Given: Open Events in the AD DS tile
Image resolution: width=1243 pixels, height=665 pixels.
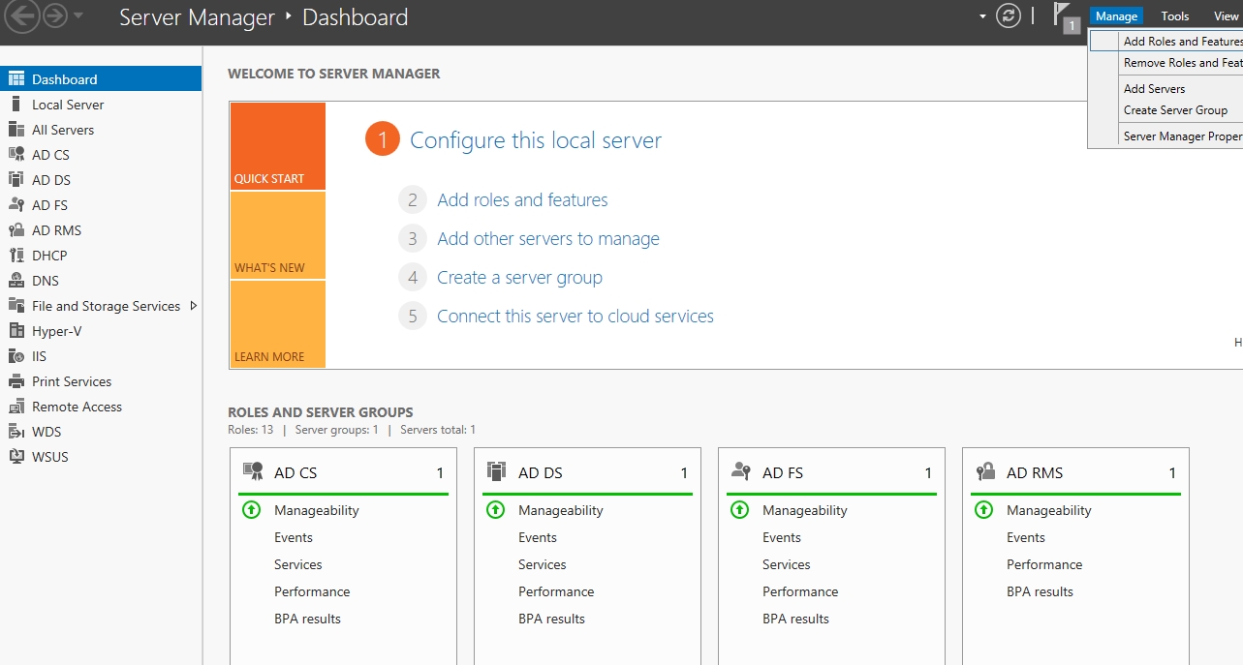Looking at the screenshot, I should tap(537, 537).
